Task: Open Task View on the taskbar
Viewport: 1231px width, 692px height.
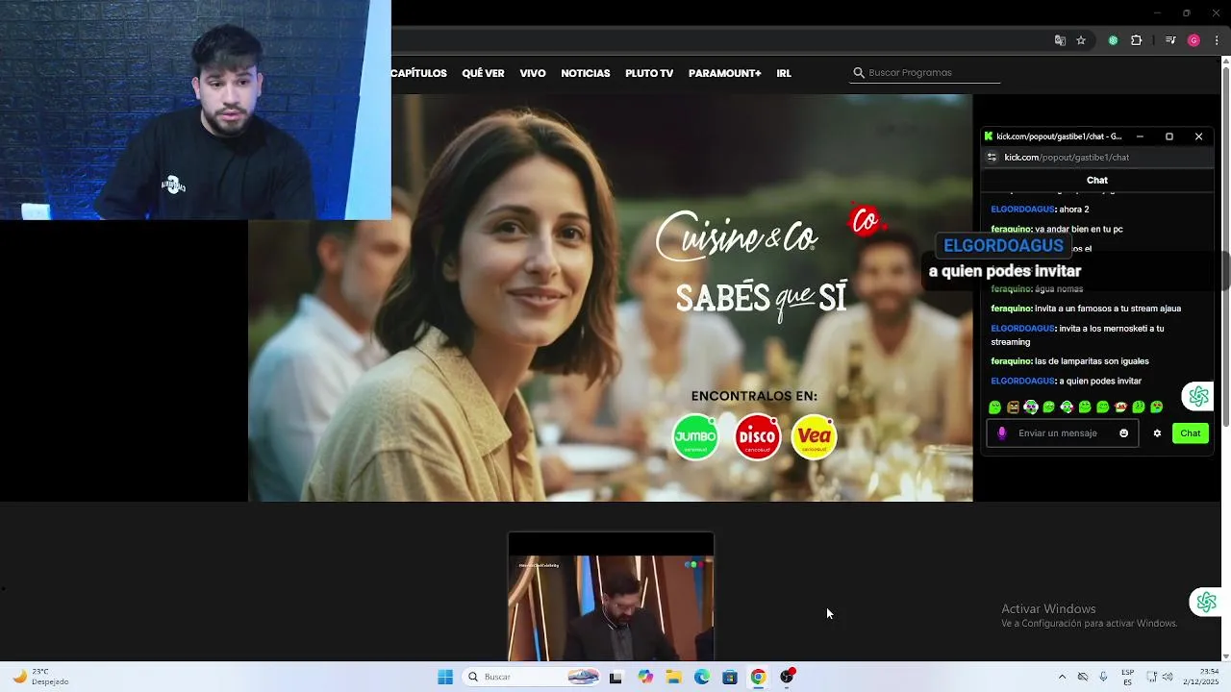Action: pyautogui.click(x=615, y=677)
